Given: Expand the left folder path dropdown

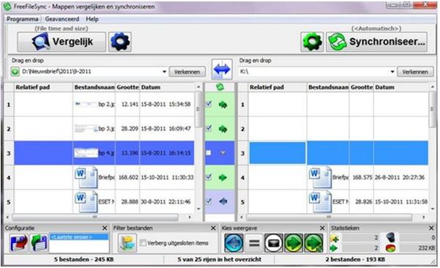Looking at the screenshot, I should [165, 72].
